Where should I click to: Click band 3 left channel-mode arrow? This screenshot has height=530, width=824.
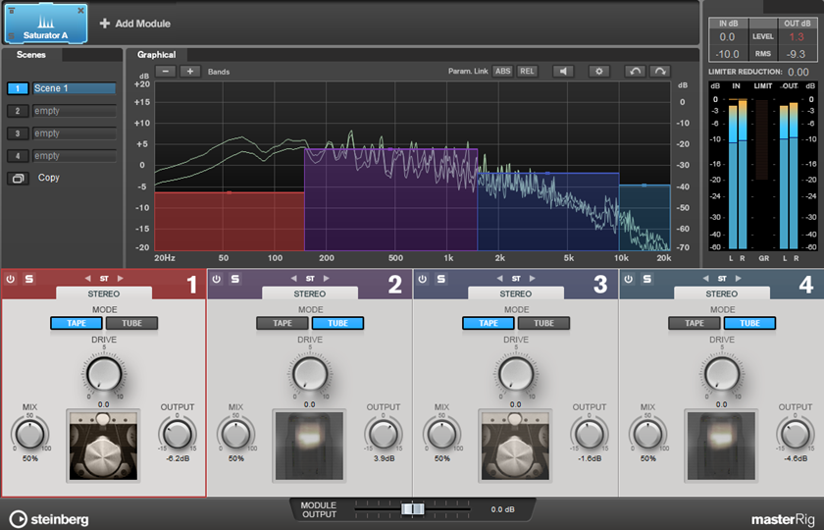coord(499,279)
